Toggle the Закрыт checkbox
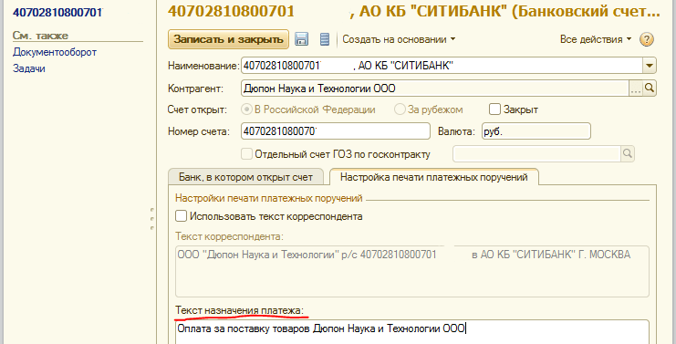The height and width of the screenshot is (344, 676). tap(494, 109)
